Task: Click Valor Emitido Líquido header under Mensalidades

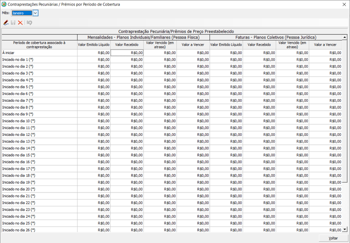Action: pos(94,45)
